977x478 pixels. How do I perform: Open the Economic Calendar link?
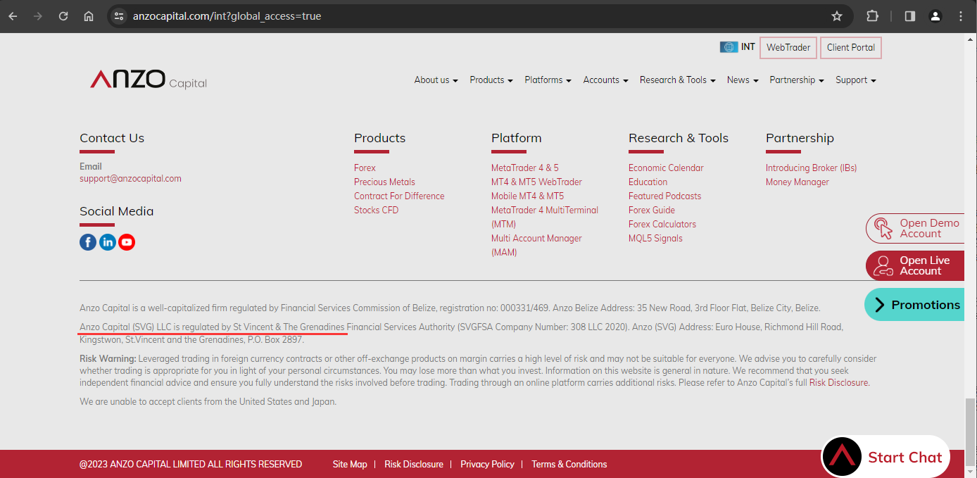pyautogui.click(x=666, y=168)
